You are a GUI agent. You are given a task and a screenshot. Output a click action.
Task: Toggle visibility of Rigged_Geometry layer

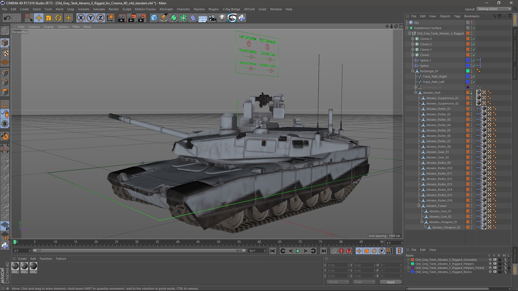495,260
